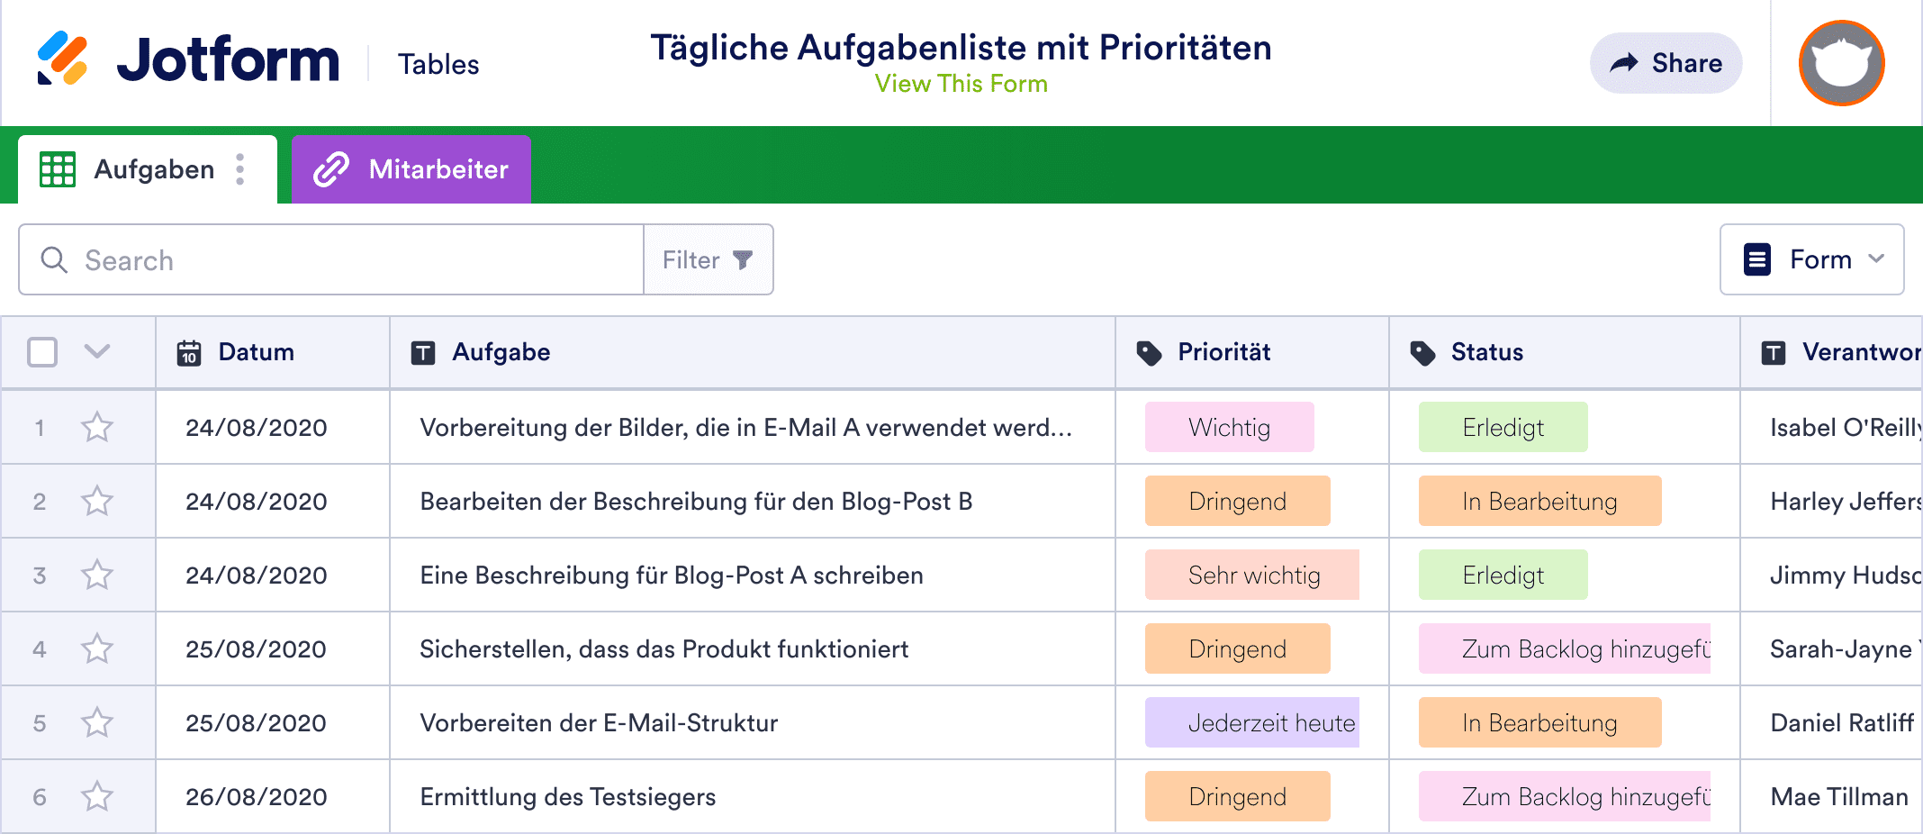Select the orange Dringend priority badge
This screenshot has height=834, width=1923.
pyautogui.click(x=1237, y=501)
